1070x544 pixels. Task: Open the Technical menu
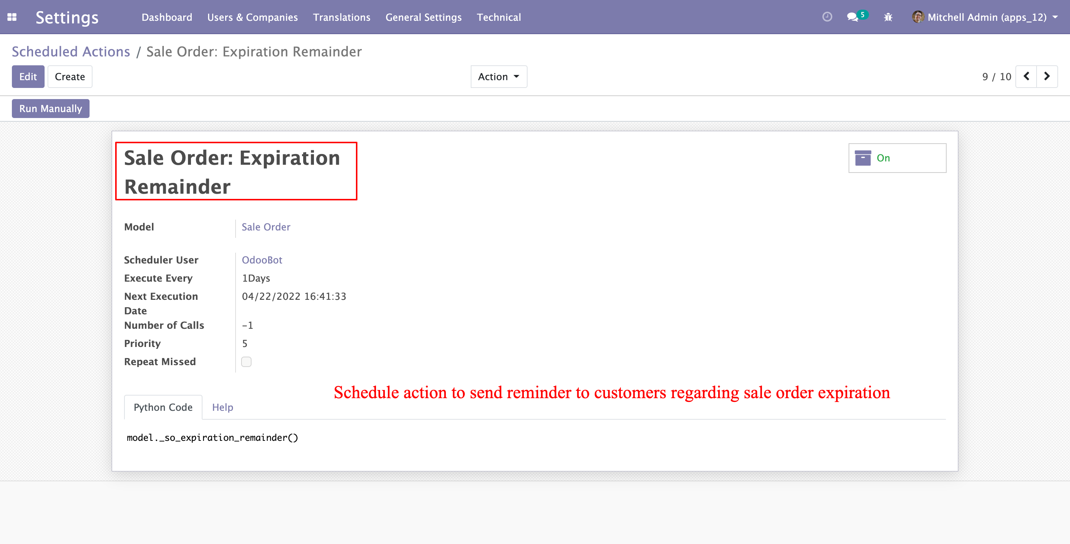point(499,17)
